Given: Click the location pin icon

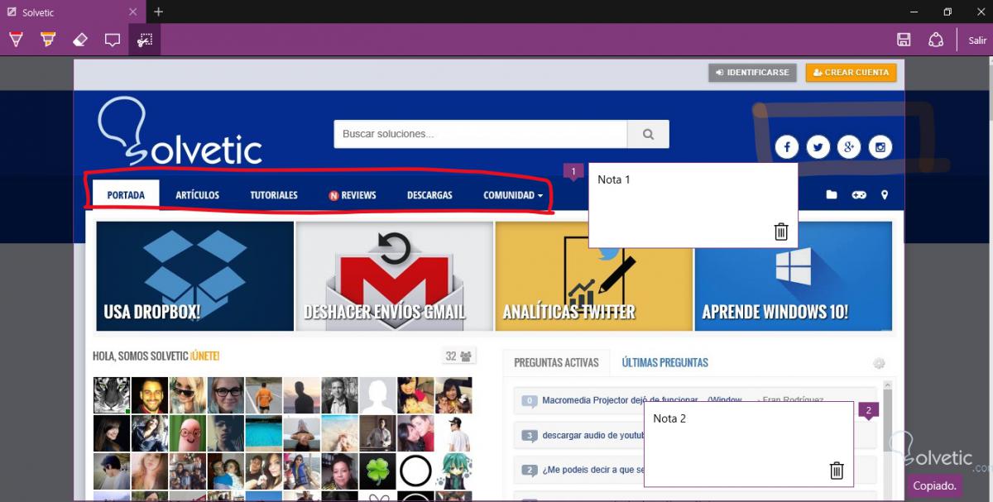Looking at the screenshot, I should (x=885, y=195).
